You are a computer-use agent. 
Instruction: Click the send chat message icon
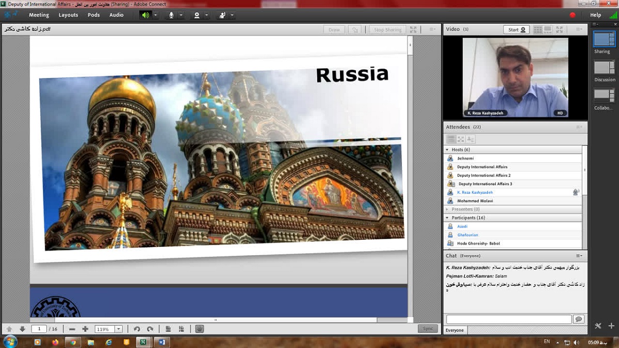(x=578, y=319)
